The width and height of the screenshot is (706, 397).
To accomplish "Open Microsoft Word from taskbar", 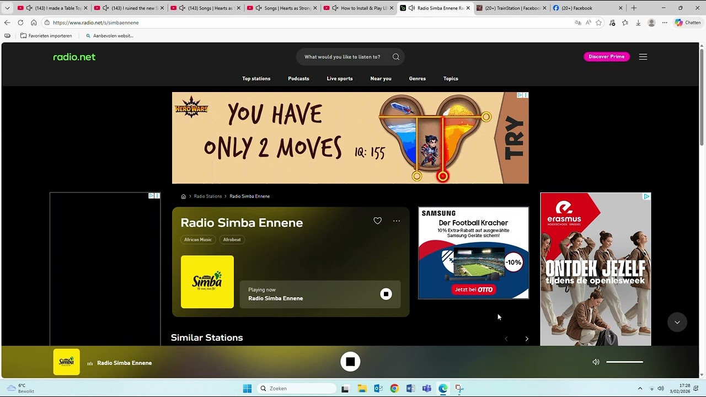I will [410, 388].
